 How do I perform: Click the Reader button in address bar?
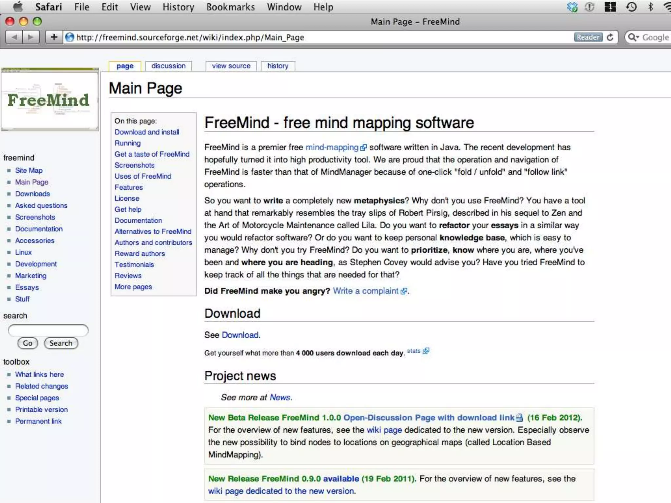point(588,37)
